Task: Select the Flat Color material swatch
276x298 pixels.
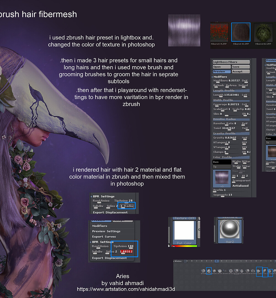Action: pos(184,232)
